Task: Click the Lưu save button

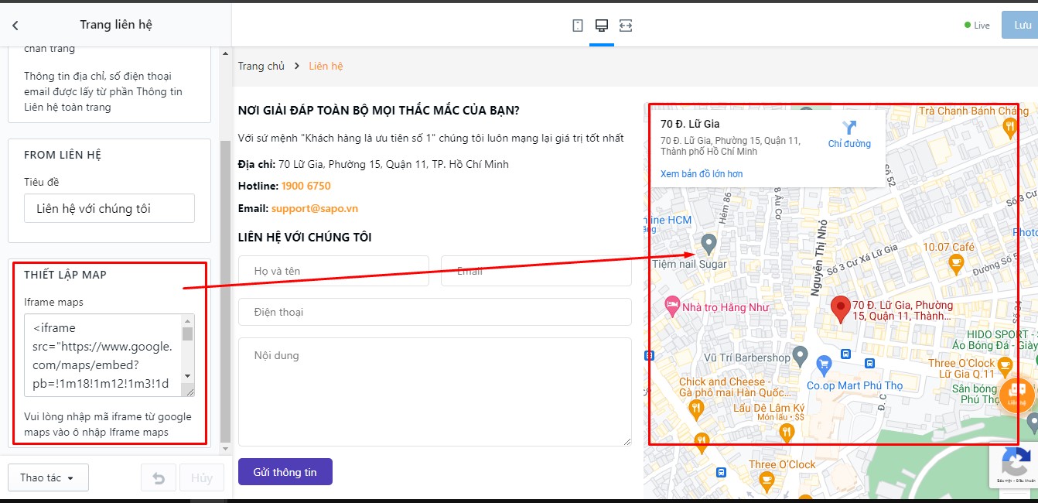Action: tap(1022, 25)
